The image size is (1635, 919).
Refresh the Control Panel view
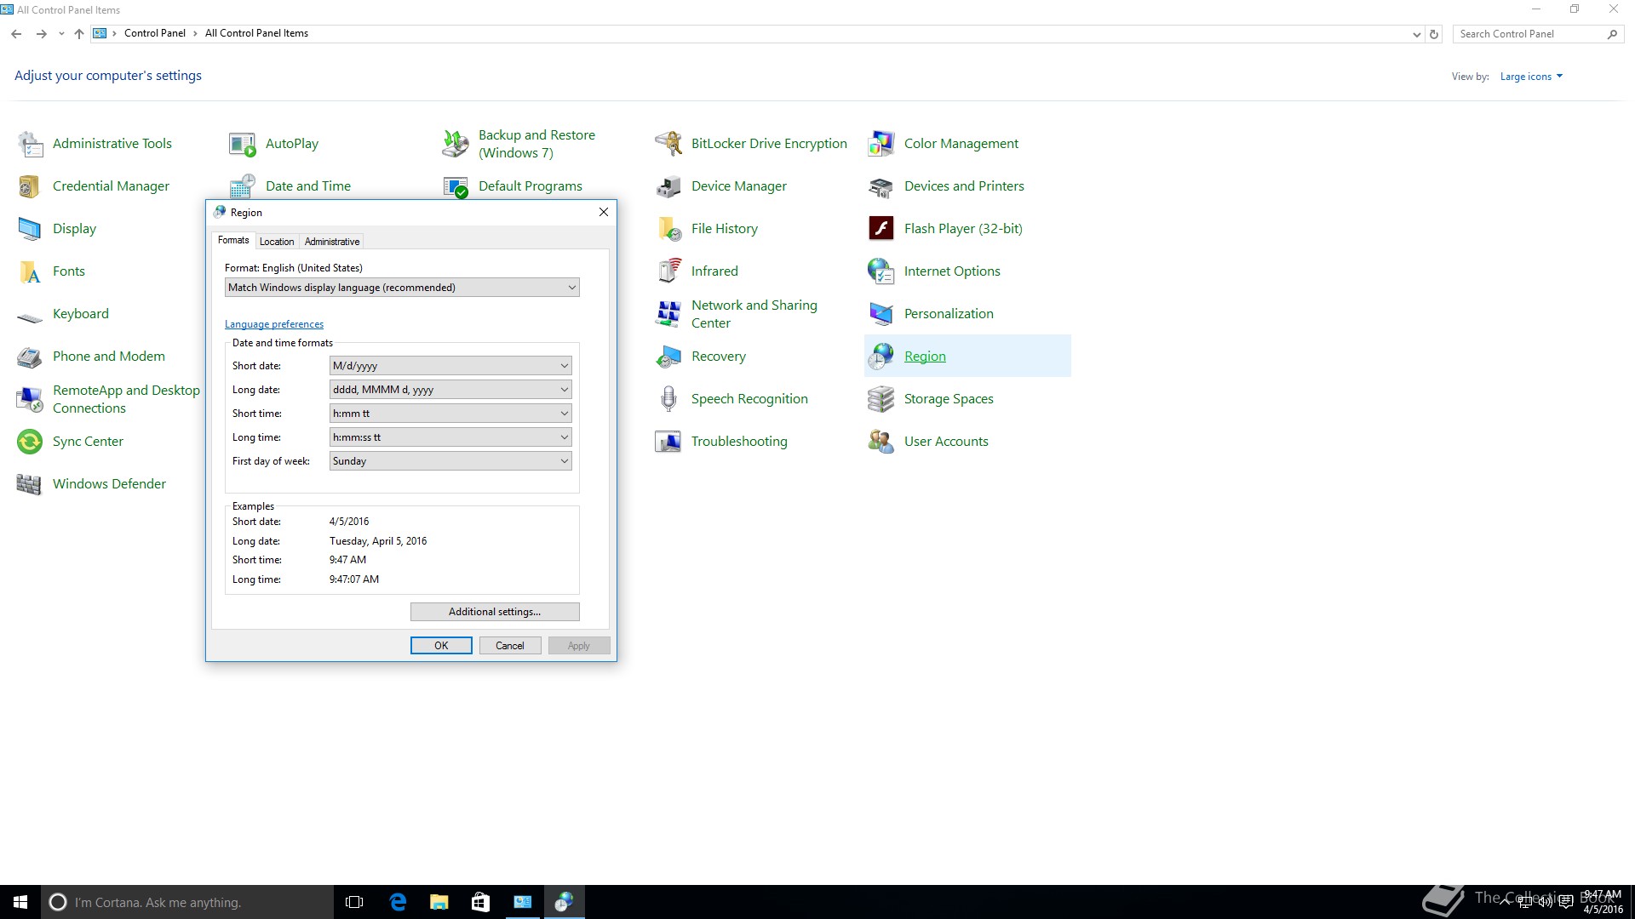tap(1434, 34)
